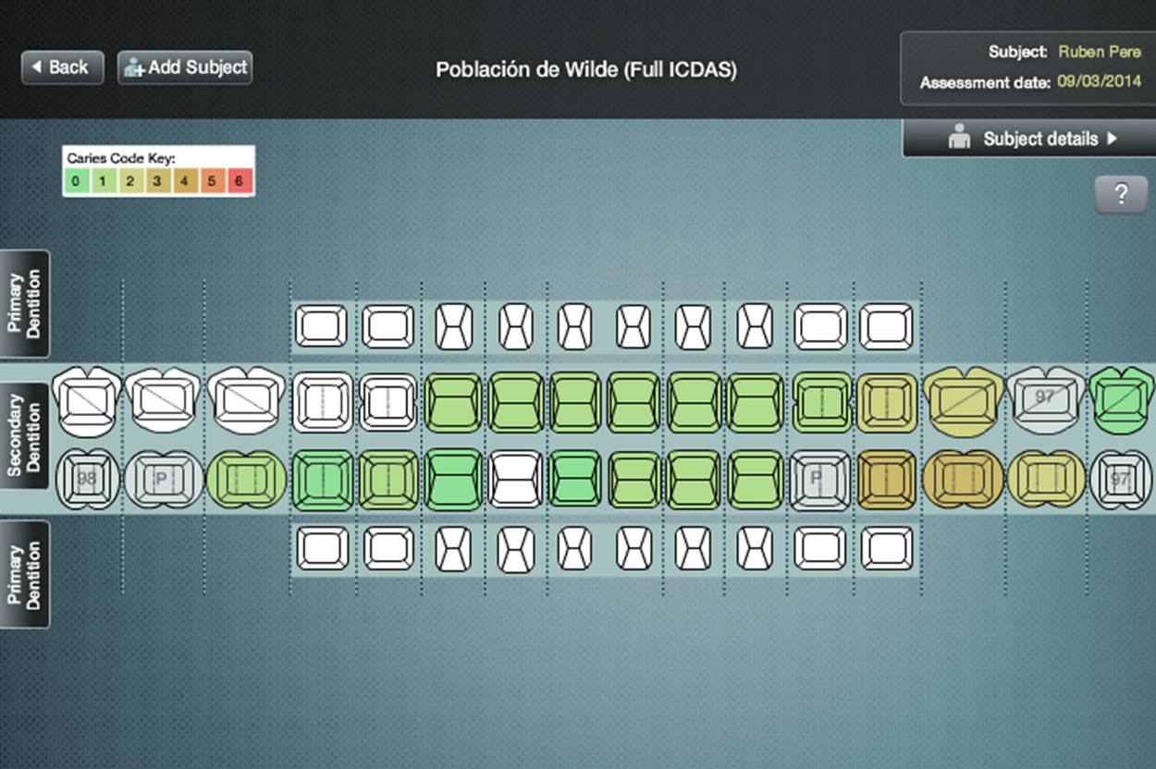
Task: Open help with the question mark button
Action: click(x=1121, y=194)
